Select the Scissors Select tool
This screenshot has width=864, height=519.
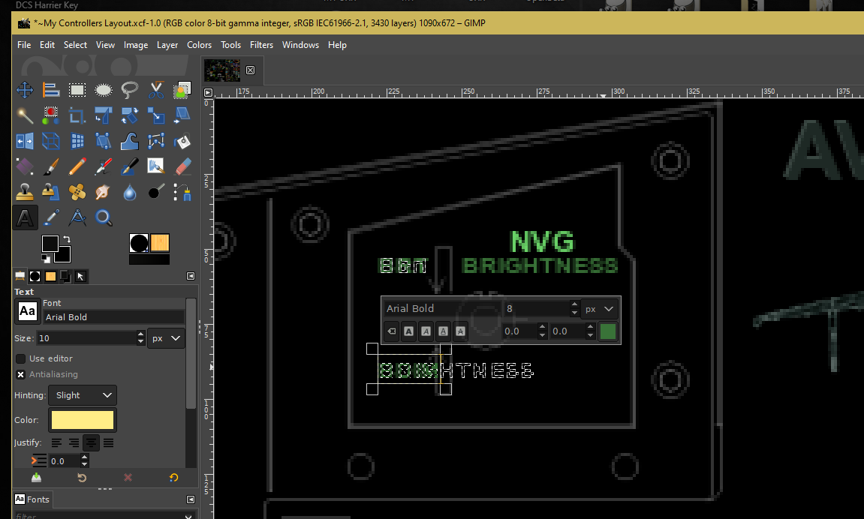pos(156,91)
